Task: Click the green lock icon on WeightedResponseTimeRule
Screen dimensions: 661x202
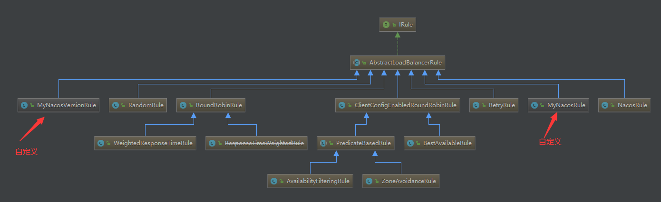Action: (x=108, y=143)
